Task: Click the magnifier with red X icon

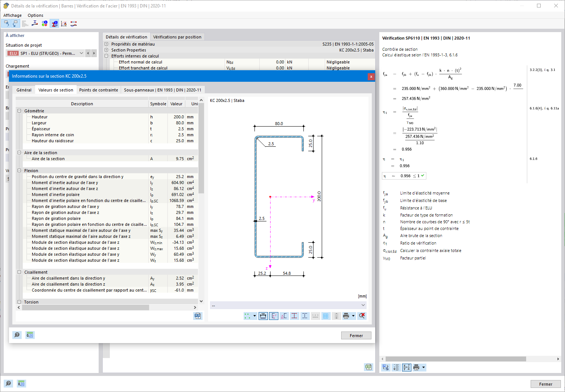Action: click(362, 316)
